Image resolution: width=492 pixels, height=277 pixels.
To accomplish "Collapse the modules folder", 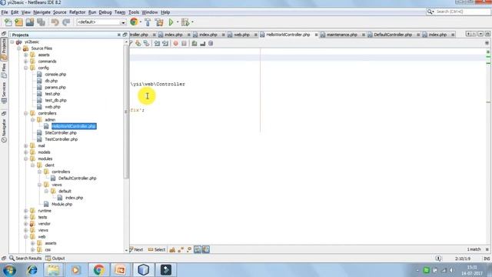I will point(25,159).
